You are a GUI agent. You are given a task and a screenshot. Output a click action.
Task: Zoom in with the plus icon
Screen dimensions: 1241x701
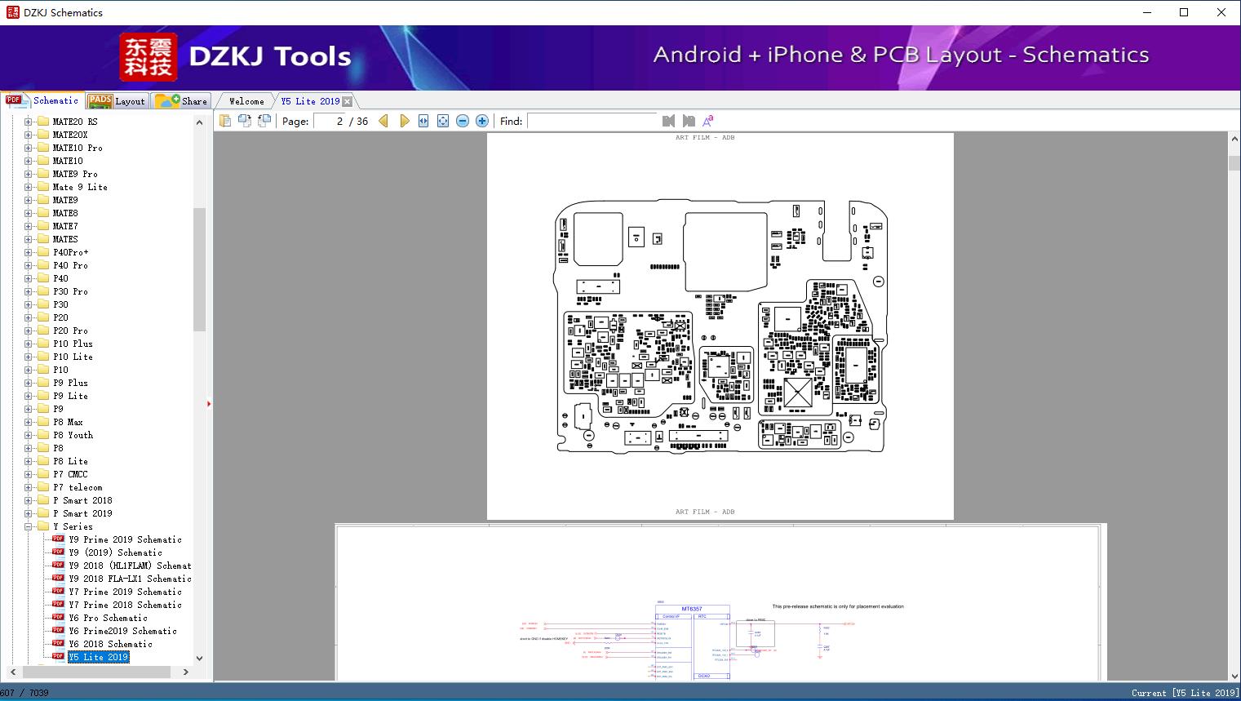pos(482,121)
